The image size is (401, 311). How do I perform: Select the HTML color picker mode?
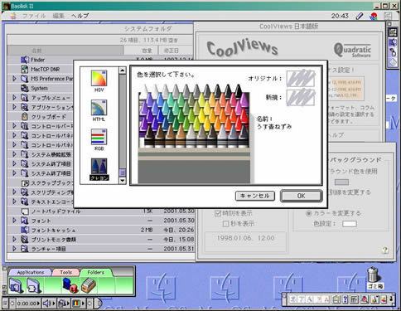[x=99, y=110]
